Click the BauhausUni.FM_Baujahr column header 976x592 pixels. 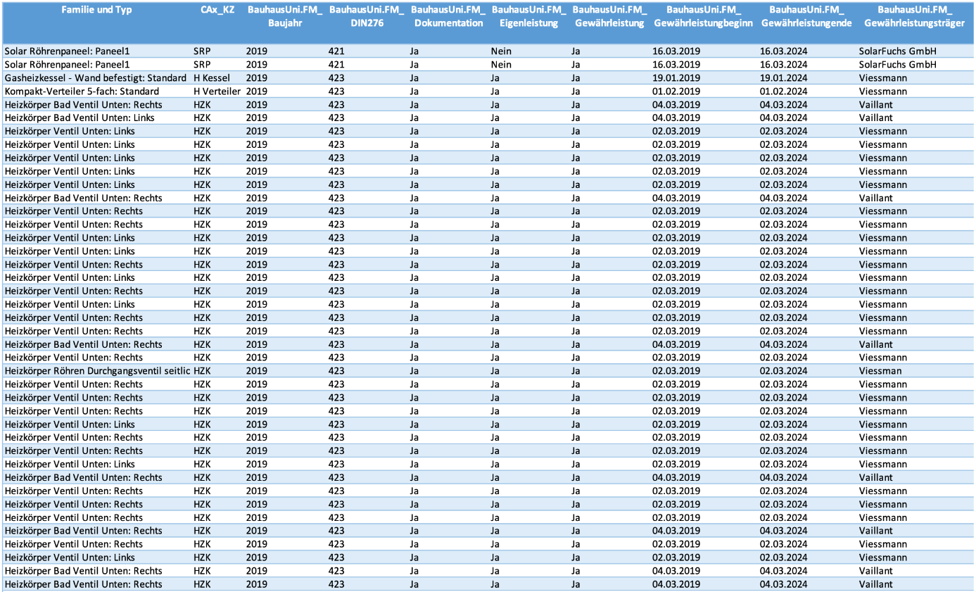click(x=285, y=16)
